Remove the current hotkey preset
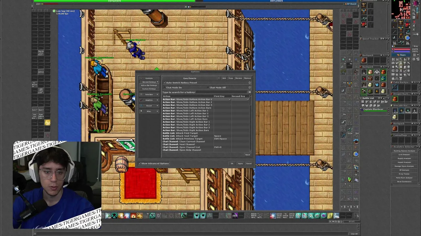 (x=247, y=78)
